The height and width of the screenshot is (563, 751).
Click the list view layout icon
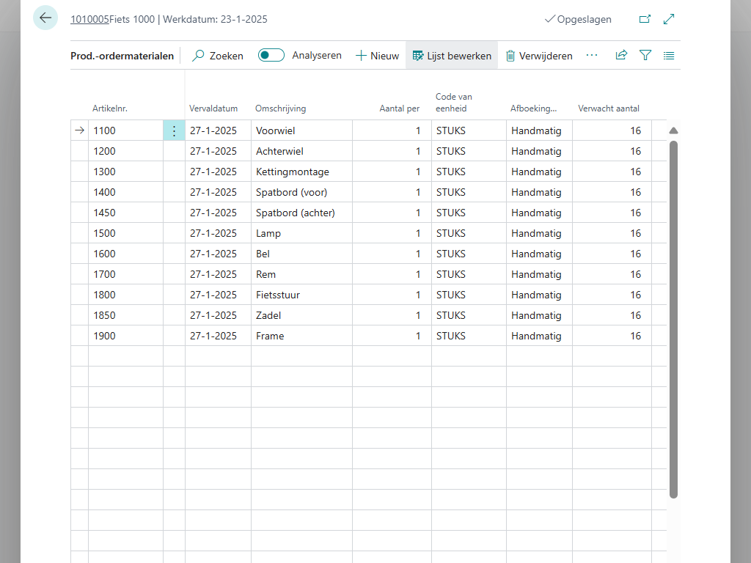(669, 55)
